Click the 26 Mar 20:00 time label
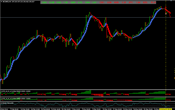This screenshot has height=110, width=175. tap(148, 109)
